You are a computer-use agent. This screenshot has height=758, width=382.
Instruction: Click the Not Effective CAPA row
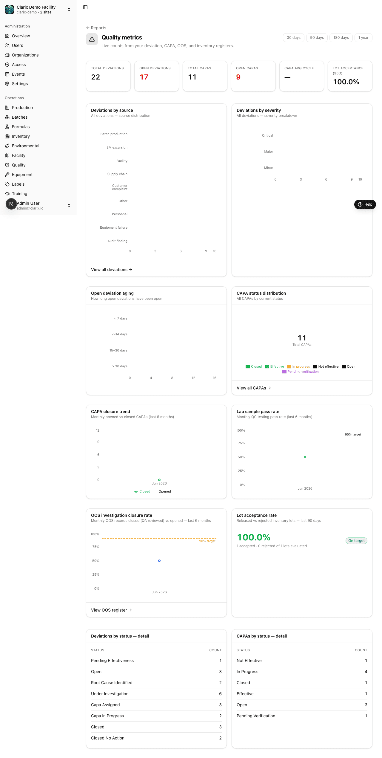pos(302,661)
